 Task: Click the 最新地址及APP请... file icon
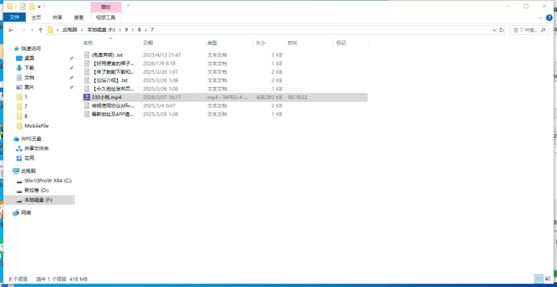coord(86,114)
